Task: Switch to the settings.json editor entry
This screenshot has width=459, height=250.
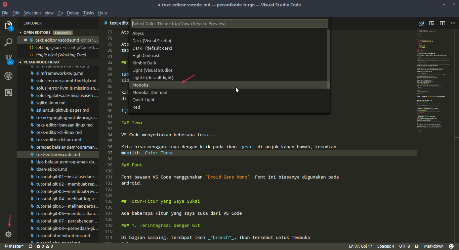Action: [x=47, y=47]
